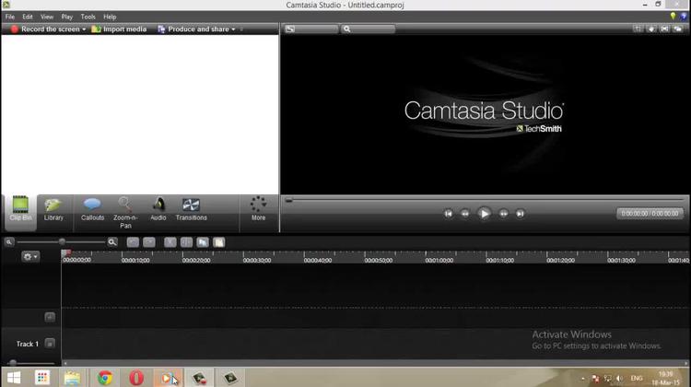Click the Cut button on timeline toolbar

tap(170, 242)
